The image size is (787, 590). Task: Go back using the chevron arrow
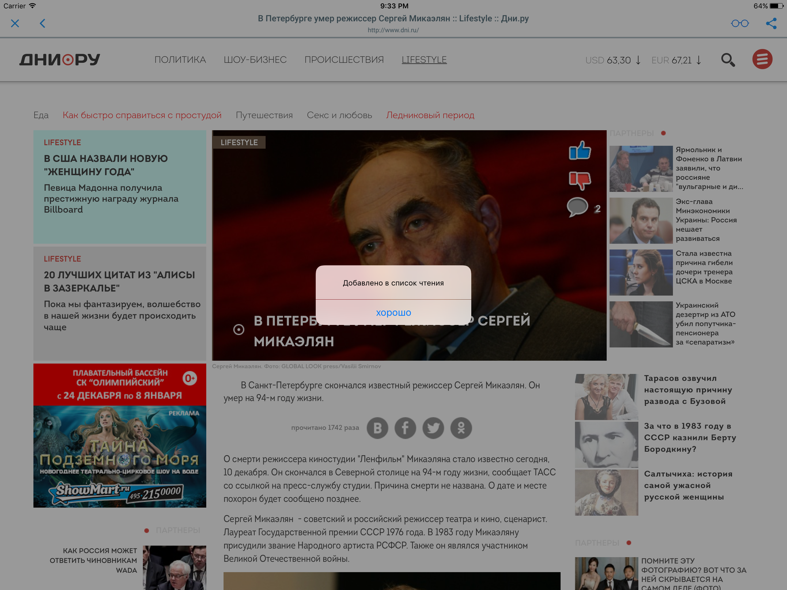tap(42, 24)
